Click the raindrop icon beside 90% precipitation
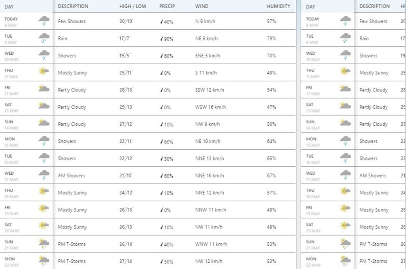This screenshot has height=269, width=406. click(x=162, y=39)
